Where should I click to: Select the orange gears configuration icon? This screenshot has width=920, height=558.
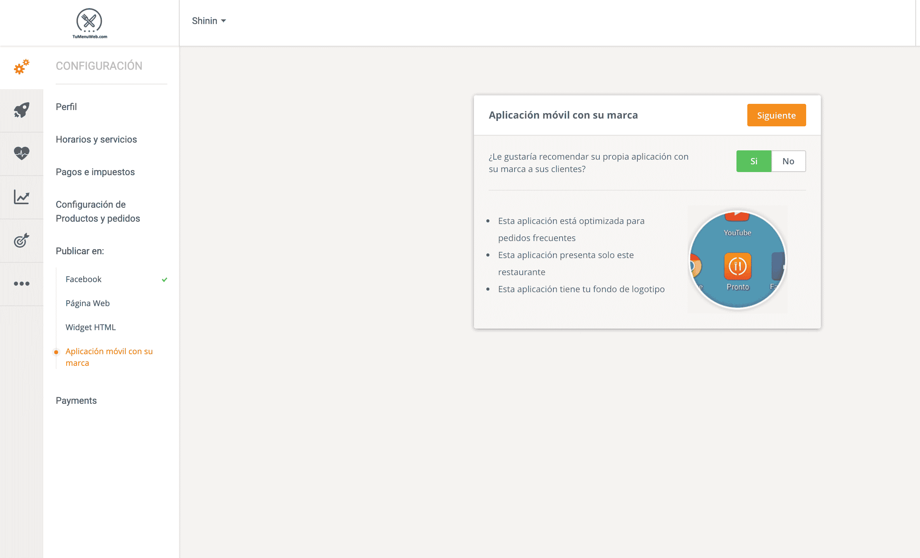coord(22,67)
